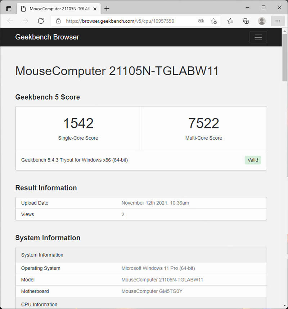Click the multi-core score 7522
This screenshot has height=309, width=288.
204,123
